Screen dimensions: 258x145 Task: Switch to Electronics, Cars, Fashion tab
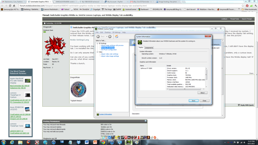(13, 2)
